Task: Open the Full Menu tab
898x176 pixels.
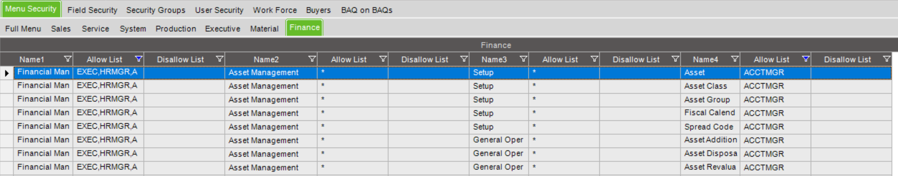Action: [x=23, y=29]
